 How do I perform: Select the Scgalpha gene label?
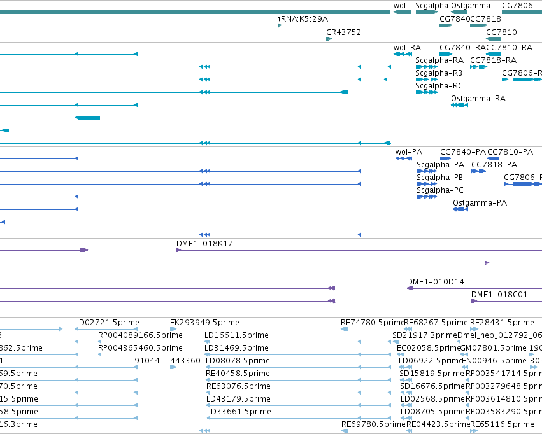tap(432, 6)
